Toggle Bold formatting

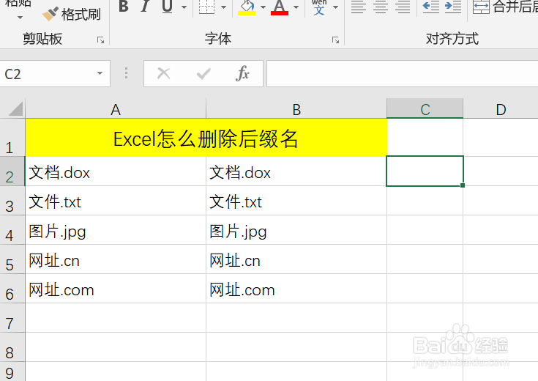124,6
